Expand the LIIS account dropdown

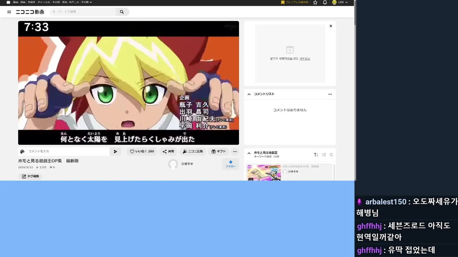tap(343, 2)
